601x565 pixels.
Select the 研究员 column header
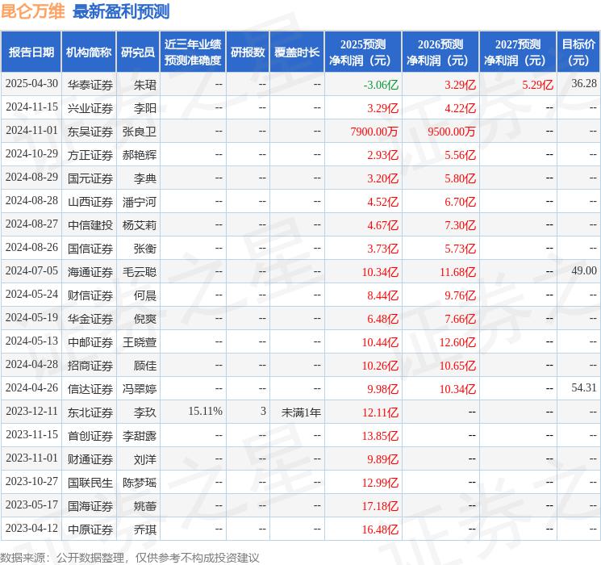(x=138, y=52)
